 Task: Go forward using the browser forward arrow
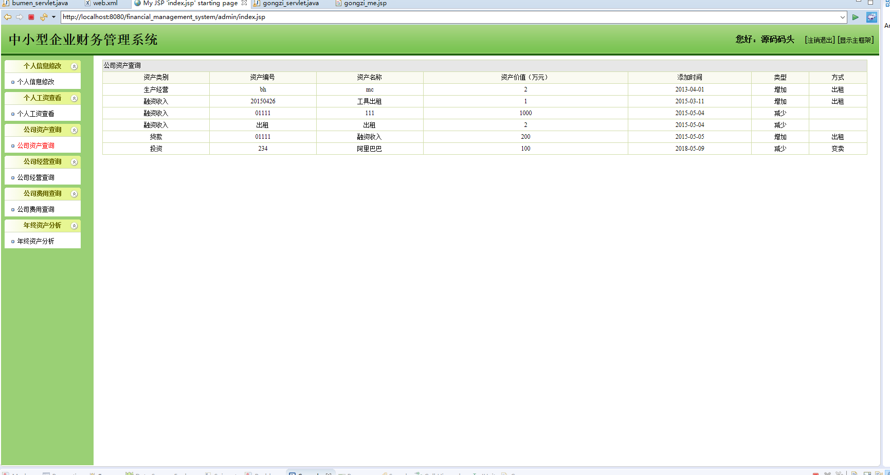tap(20, 17)
